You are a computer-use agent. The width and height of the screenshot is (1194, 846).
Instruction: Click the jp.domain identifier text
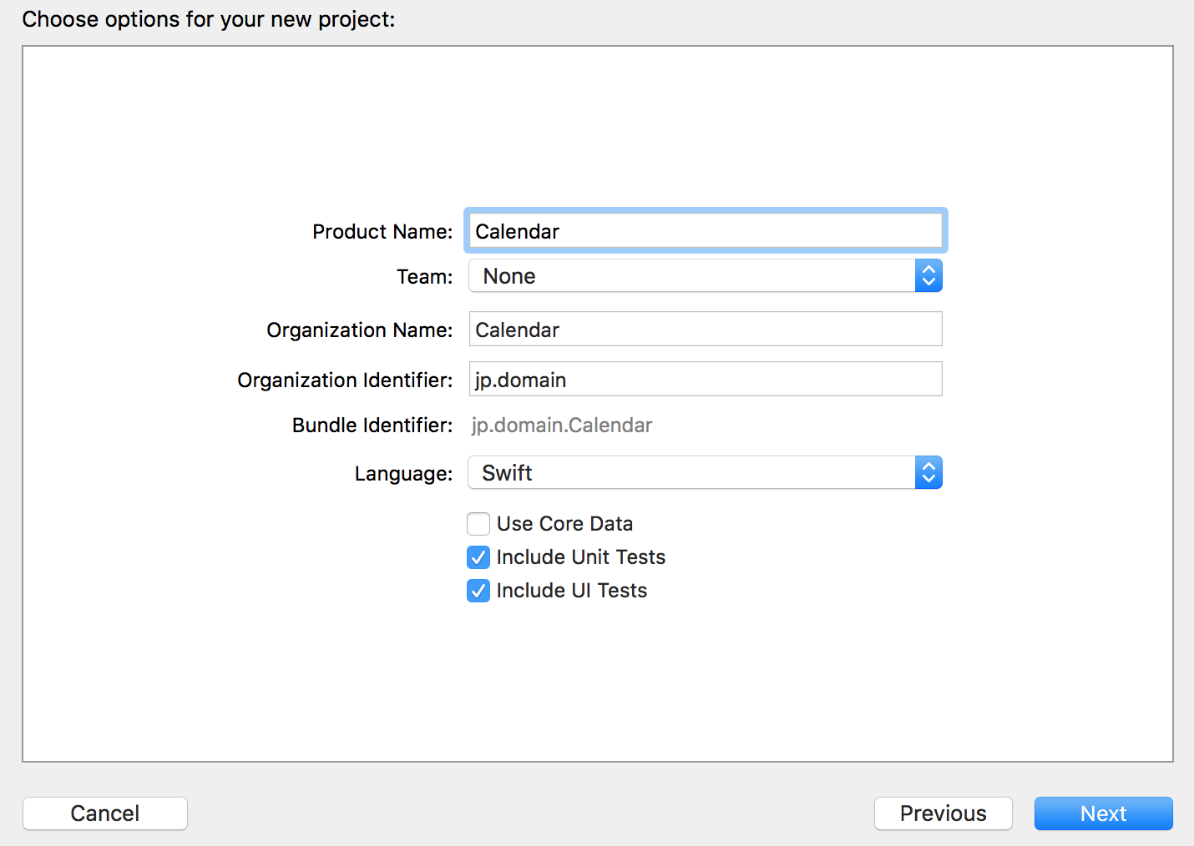pyautogui.click(x=520, y=380)
